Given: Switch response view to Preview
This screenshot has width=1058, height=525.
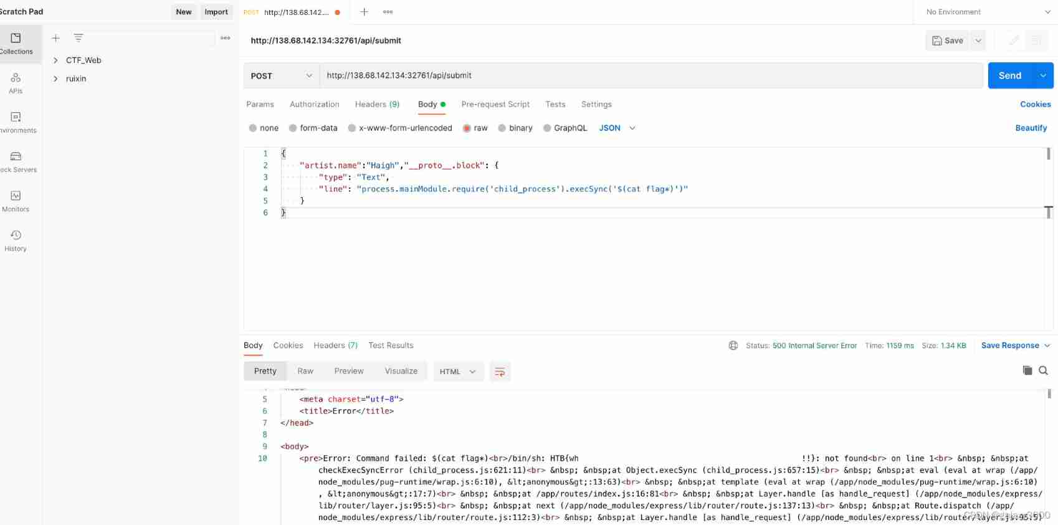Looking at the screenshot, I should 349,371.
